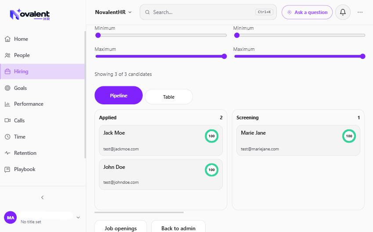This screenshot has height=232, width=373.
Task: Click the right Minimum slider handle
Action: pos(237,36)
